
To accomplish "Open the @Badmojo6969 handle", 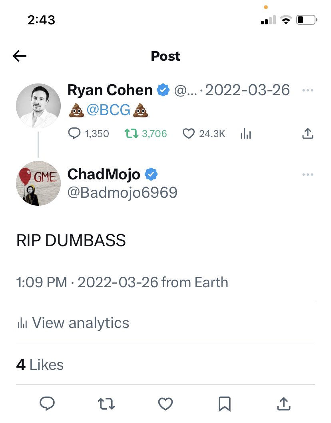I will [122, 193].
